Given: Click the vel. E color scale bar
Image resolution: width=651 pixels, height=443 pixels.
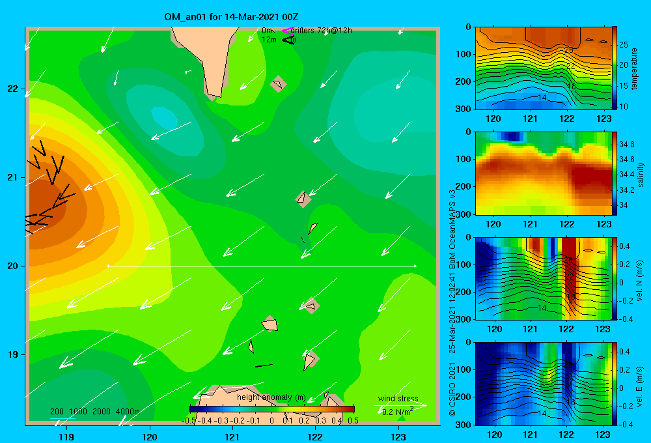Looking at the screenshot, I should point(615,384).
